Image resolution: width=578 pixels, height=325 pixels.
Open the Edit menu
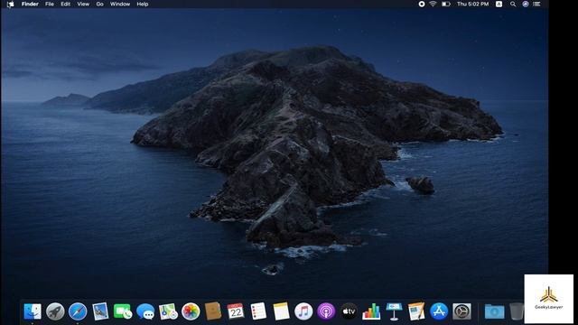[66, 4]
